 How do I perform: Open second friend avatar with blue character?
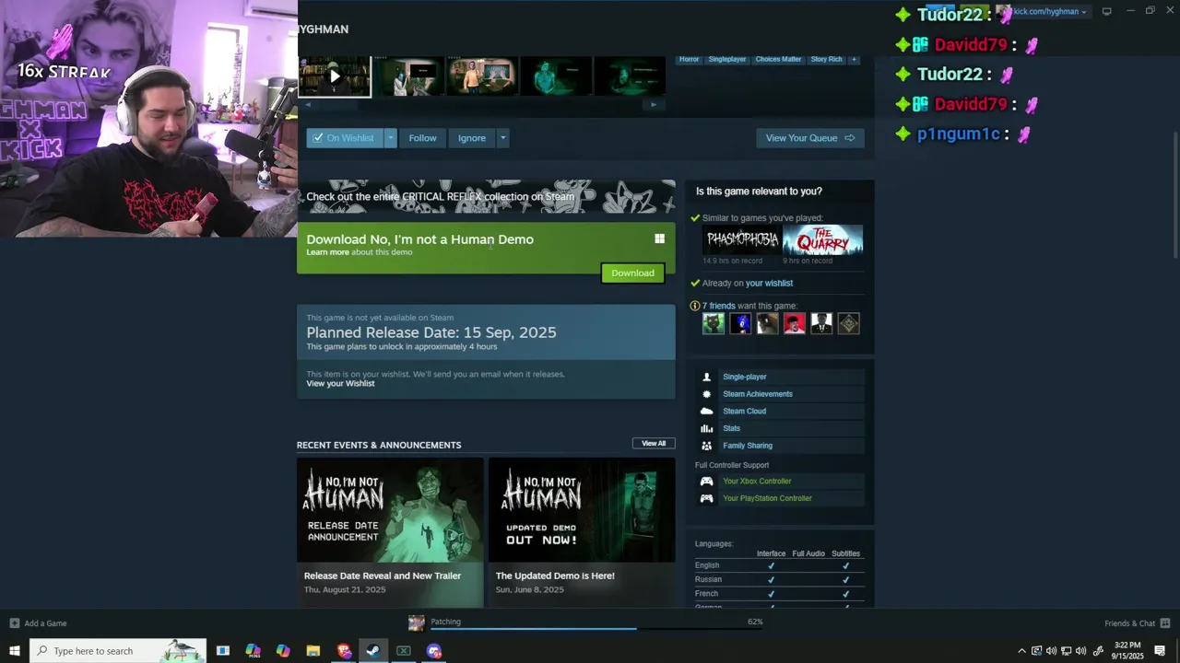pyautogui.click(x=740, y=323)
